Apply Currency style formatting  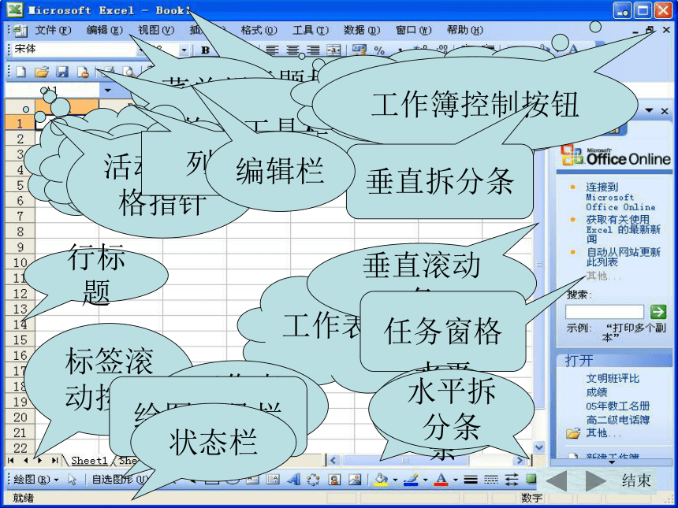tap(359, 50)
